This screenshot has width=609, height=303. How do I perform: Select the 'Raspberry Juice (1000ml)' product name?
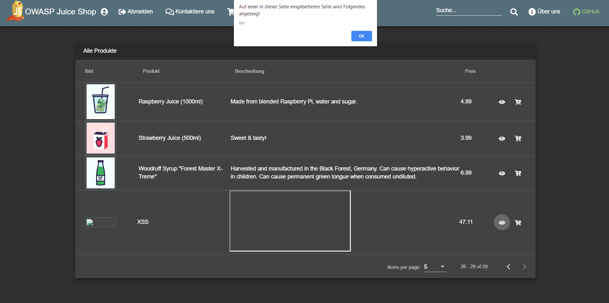tap(171, 102)
